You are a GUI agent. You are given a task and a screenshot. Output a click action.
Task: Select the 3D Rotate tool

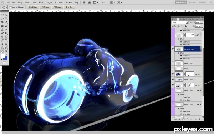(2, 48)
